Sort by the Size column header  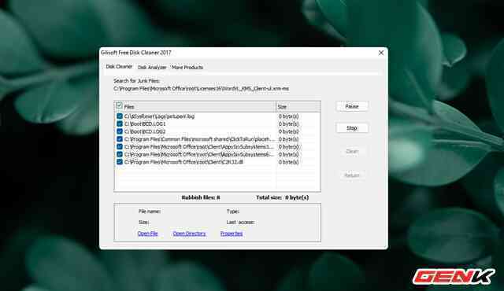298,106
